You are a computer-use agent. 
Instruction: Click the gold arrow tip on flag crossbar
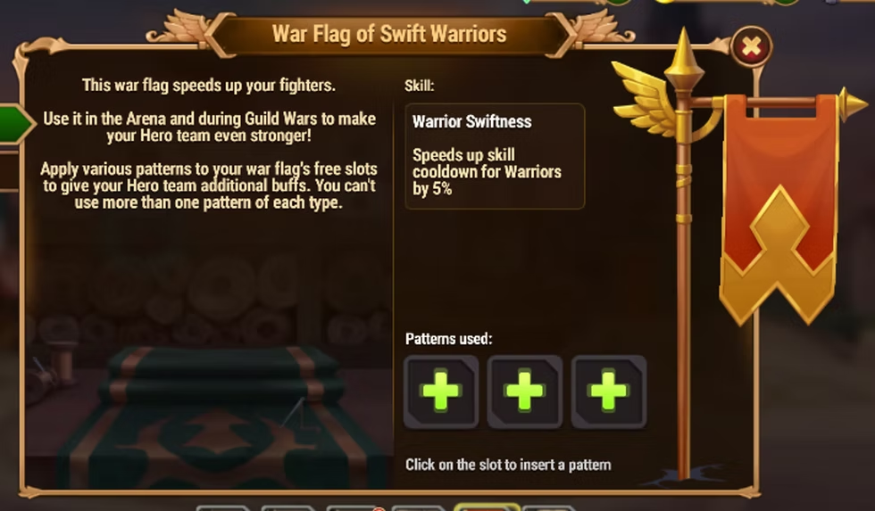(x=853, y=104)
